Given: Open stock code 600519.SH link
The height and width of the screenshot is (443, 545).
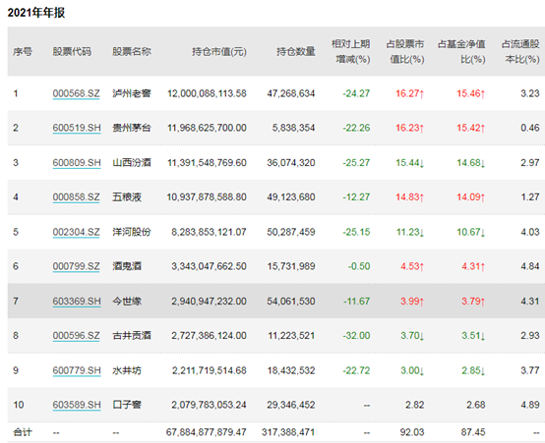Looking at the screenshot, I should [x=77, y=128].
